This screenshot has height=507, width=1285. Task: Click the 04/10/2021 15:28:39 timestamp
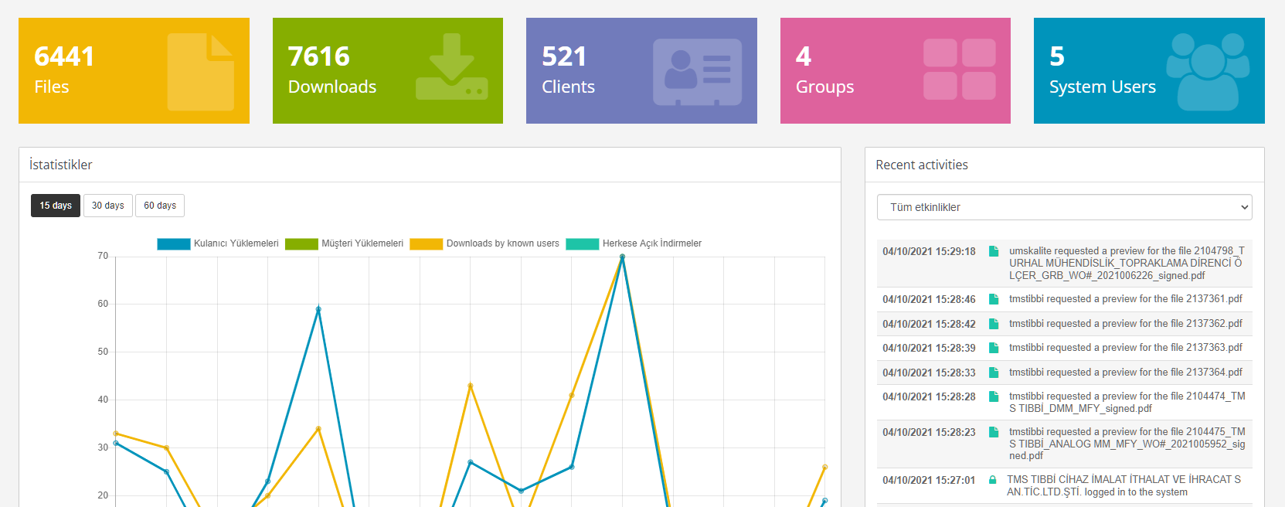click(929, 348)
